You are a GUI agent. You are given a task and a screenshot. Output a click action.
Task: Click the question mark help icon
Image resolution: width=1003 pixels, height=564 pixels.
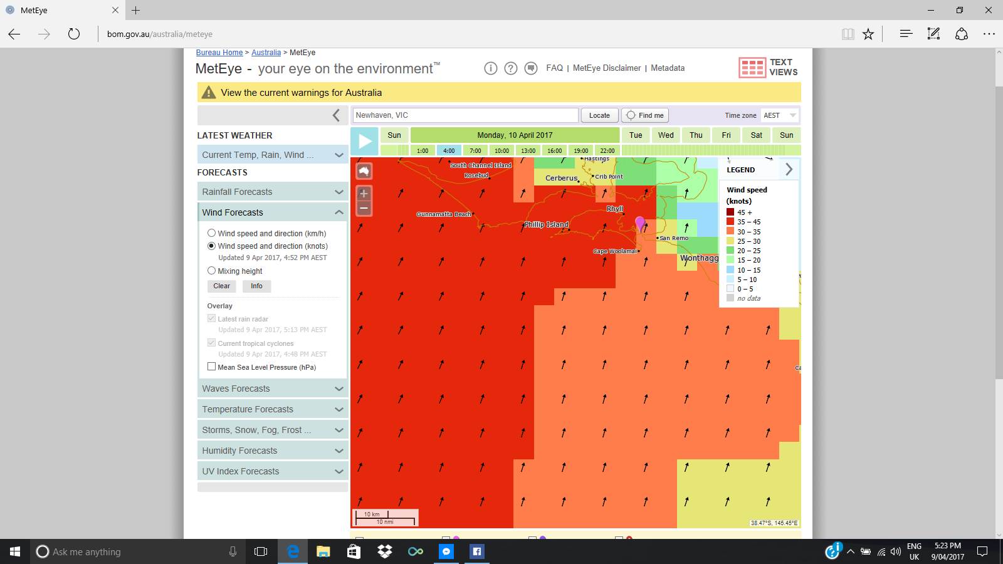[x=511, y=68]
